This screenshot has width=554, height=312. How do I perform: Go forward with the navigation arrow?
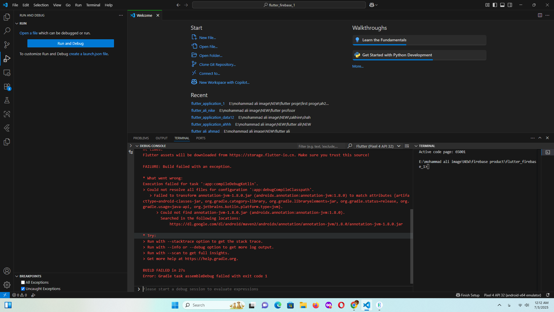coord(186,5)
